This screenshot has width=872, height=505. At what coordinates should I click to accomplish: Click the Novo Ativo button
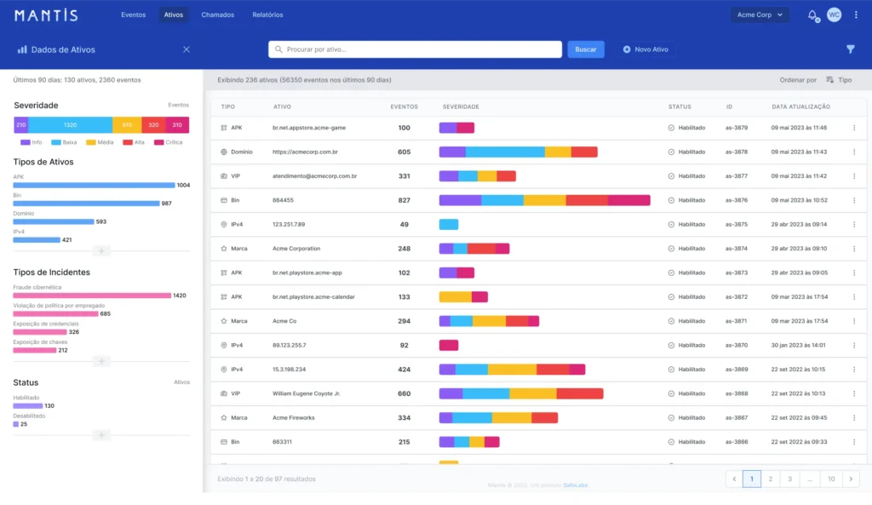[645, 49]
